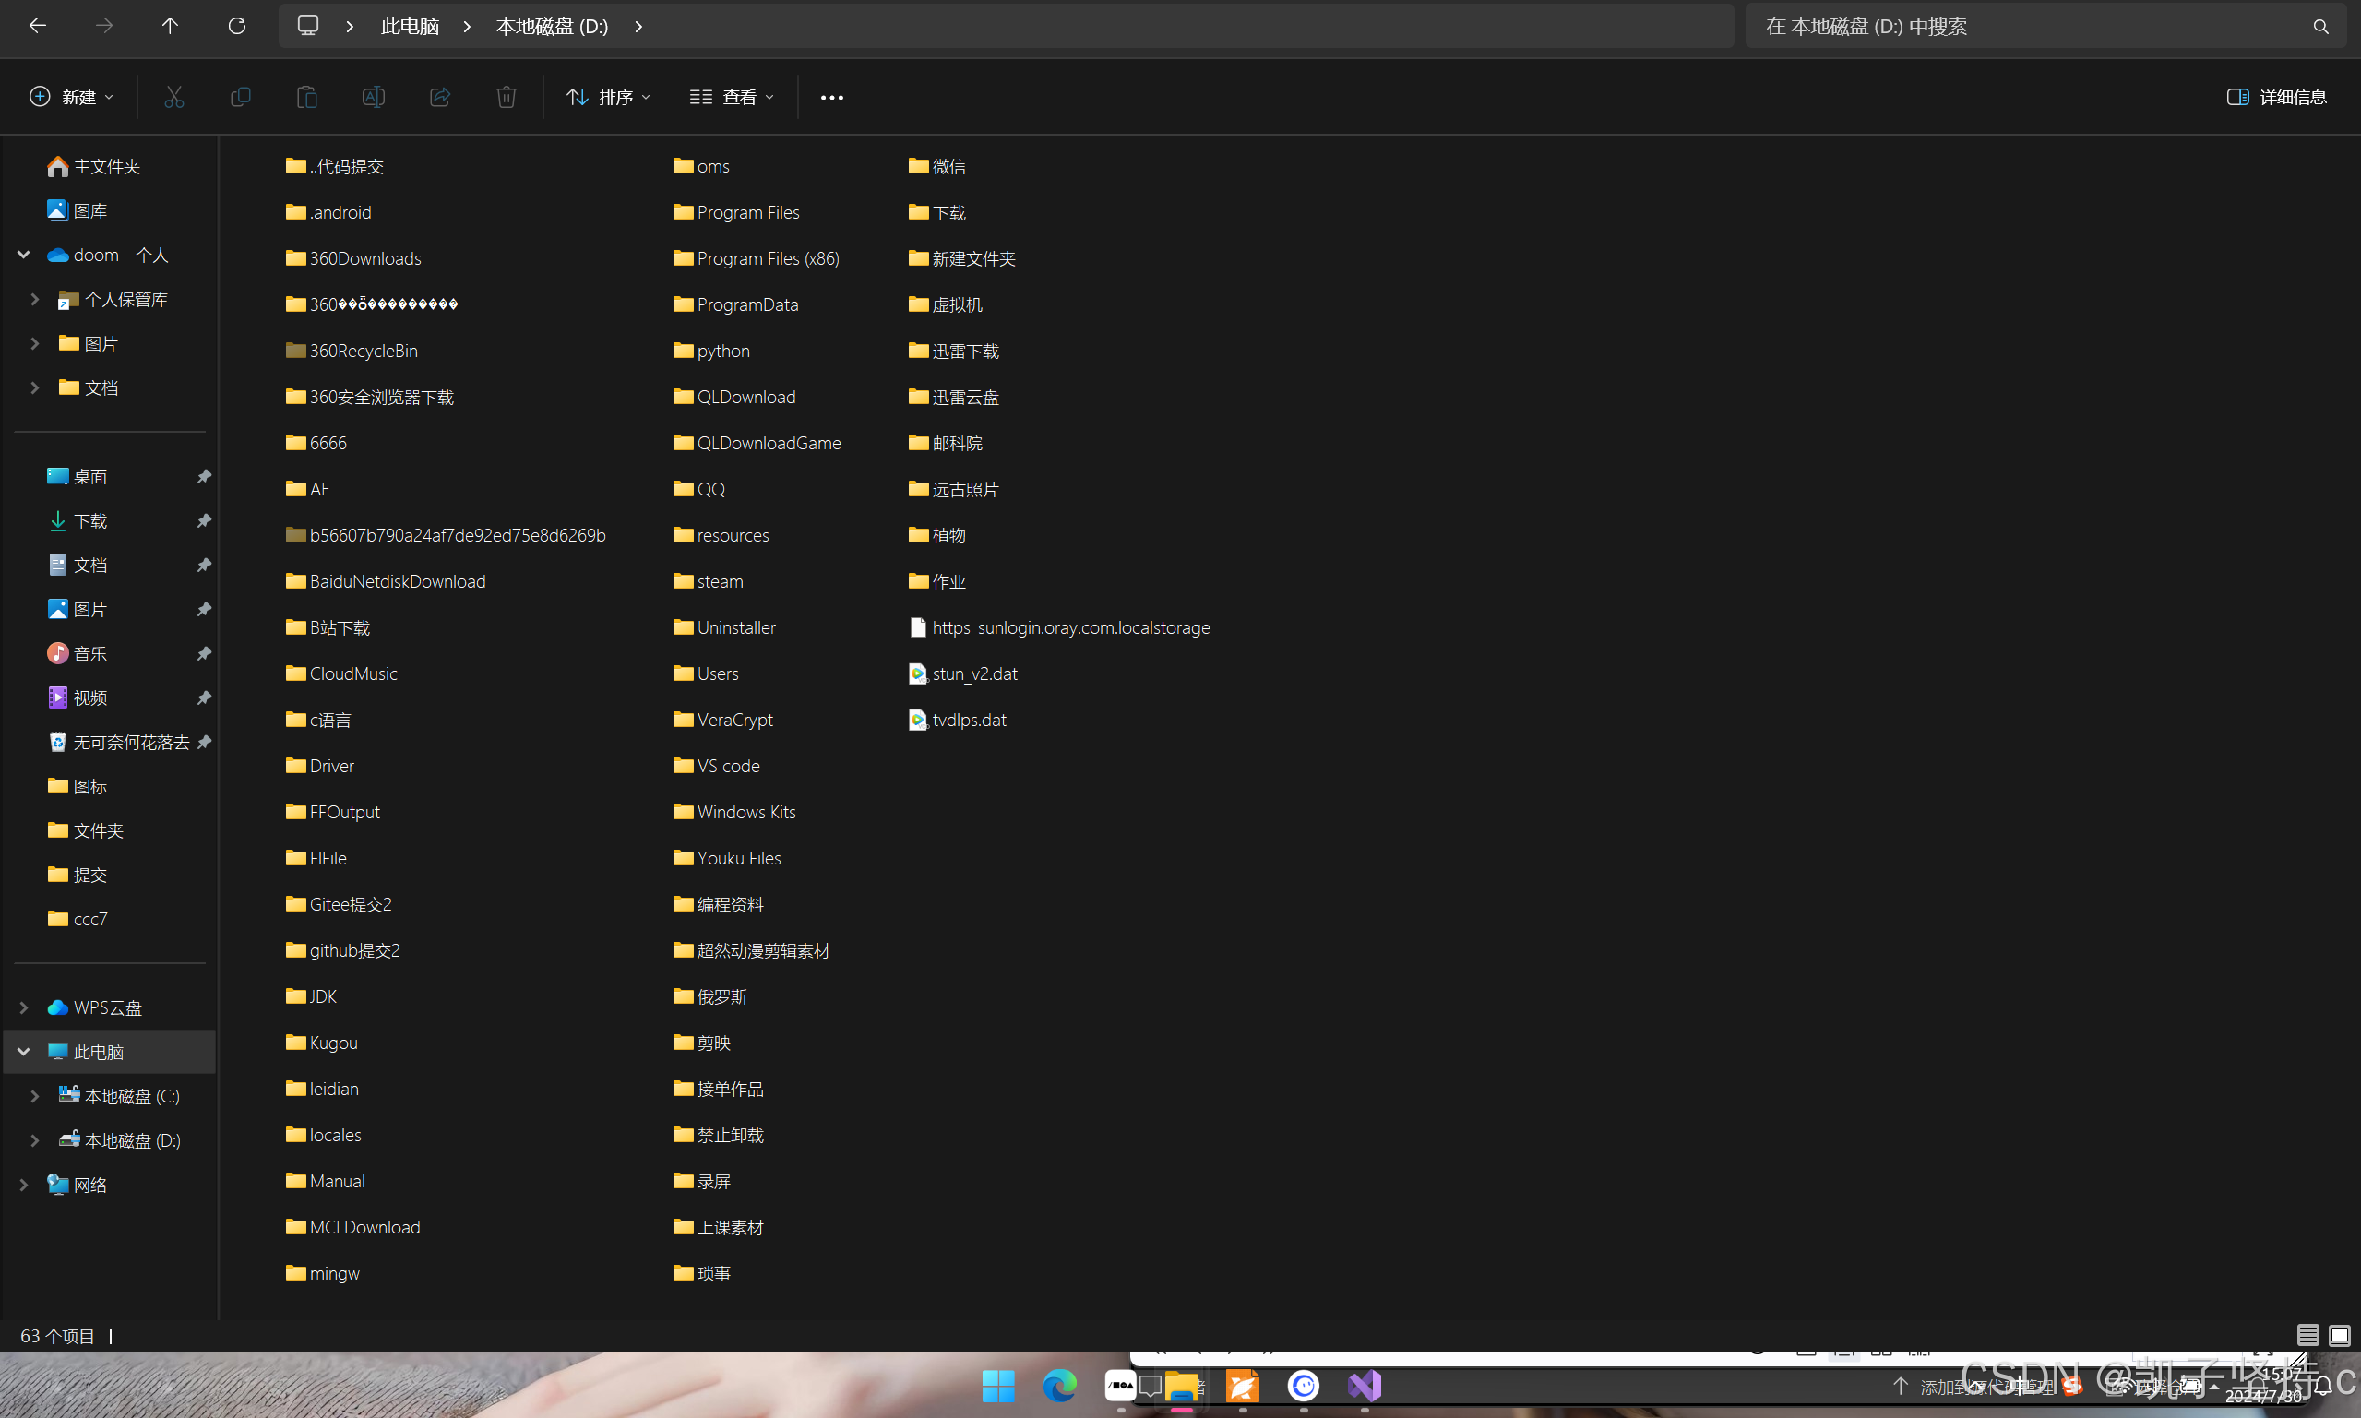Select the 远古照片 folder
The image size is (2361, 1418).
[954, 489]
